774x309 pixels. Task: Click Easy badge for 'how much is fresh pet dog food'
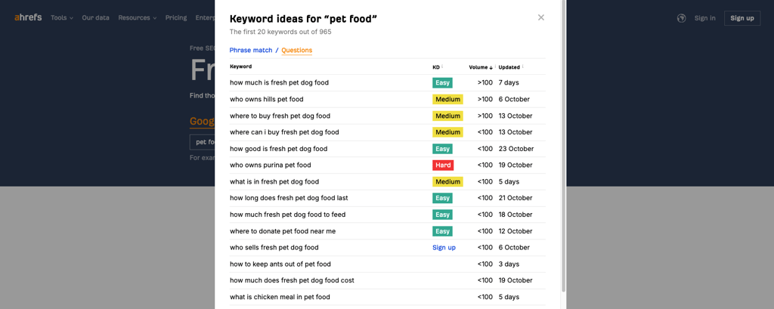442,83
